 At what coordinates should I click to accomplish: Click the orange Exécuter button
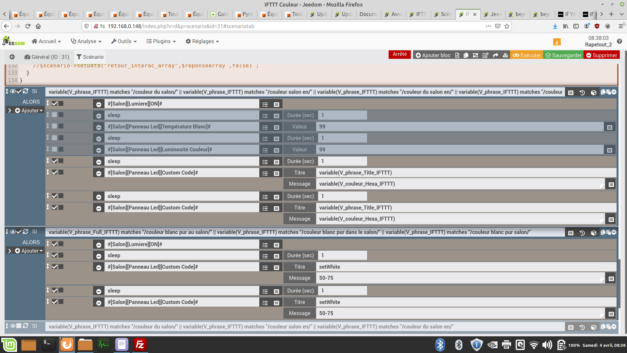pyautogui.click(x=527, y=55)
